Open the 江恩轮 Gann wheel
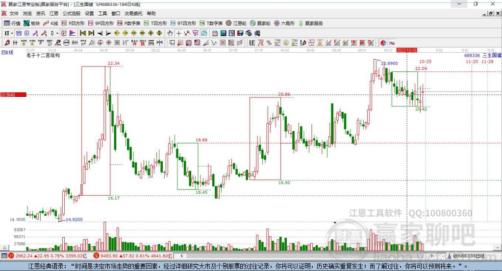Image resolution: width=502 pixels, height=271 pixels. [236, 23]
